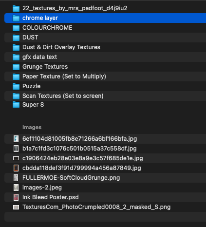Image resolution: width=206 pixels, height=227 pixels.
Task: Select the Grunge Textures folder
Action: (105, 67)
